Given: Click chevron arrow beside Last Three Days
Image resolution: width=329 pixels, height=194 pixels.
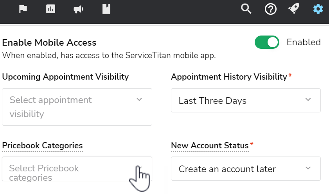Looking at the screenshot, I should 308,100.
